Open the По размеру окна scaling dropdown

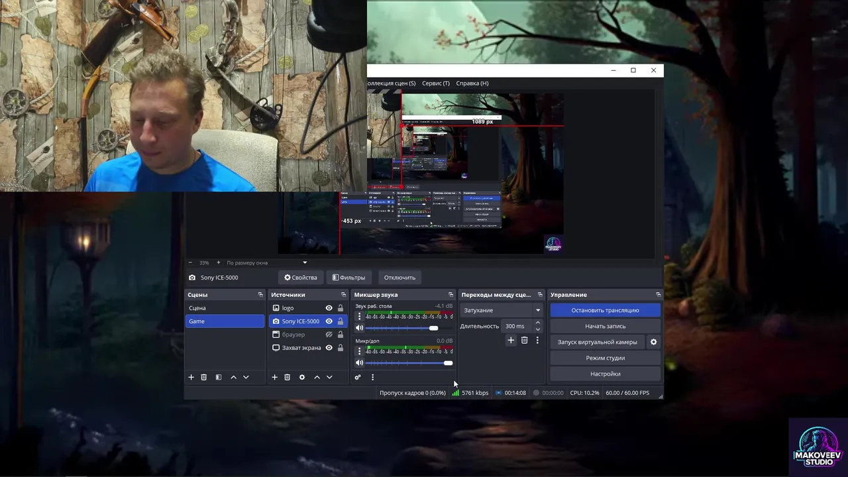pos(266,262)
